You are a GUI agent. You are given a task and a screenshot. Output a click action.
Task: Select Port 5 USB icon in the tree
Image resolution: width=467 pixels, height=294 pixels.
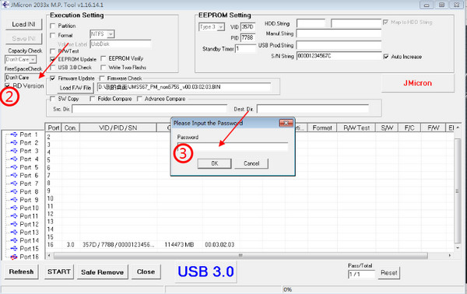click(x=14, y=167)
